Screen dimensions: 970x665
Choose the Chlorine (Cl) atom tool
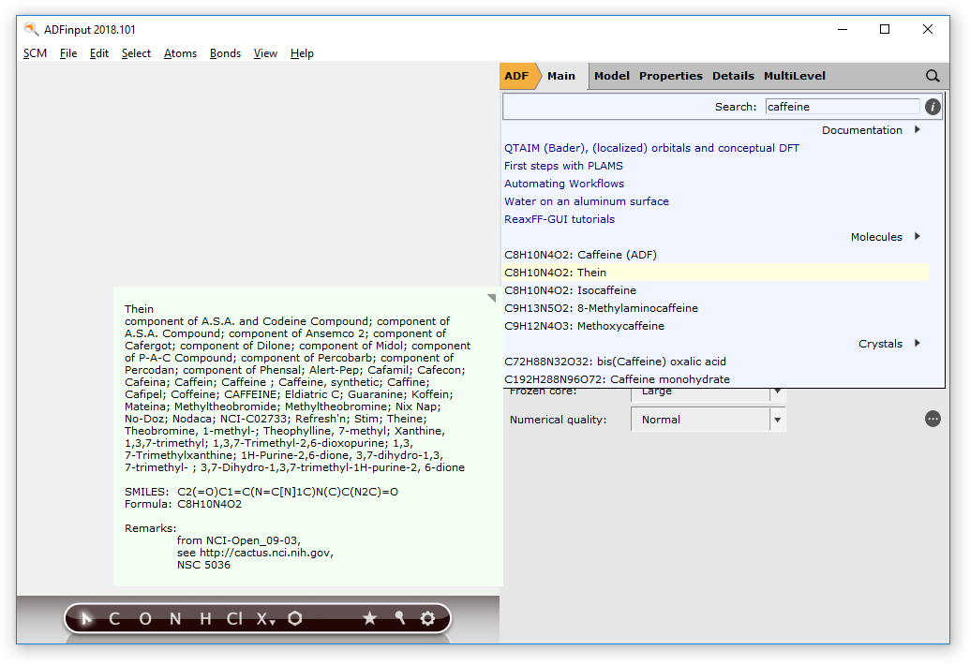point(234,619)
